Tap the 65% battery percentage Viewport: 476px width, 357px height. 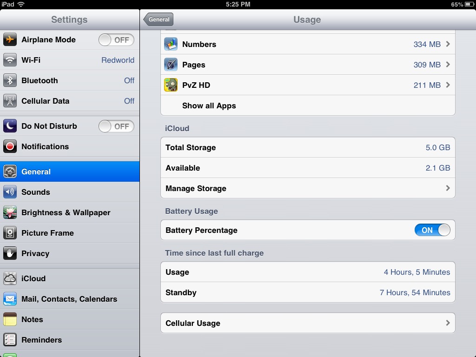click(457, 4)
